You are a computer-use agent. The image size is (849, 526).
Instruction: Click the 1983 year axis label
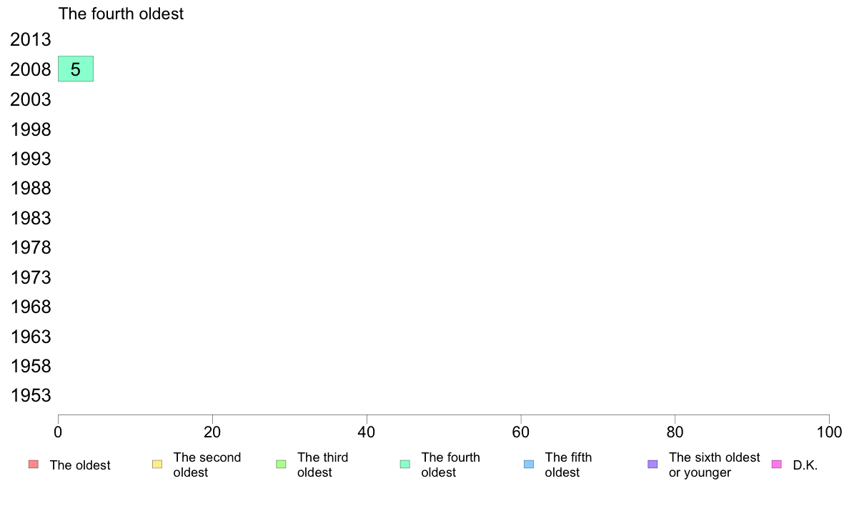pyautogui.click(x=31, y=218)
